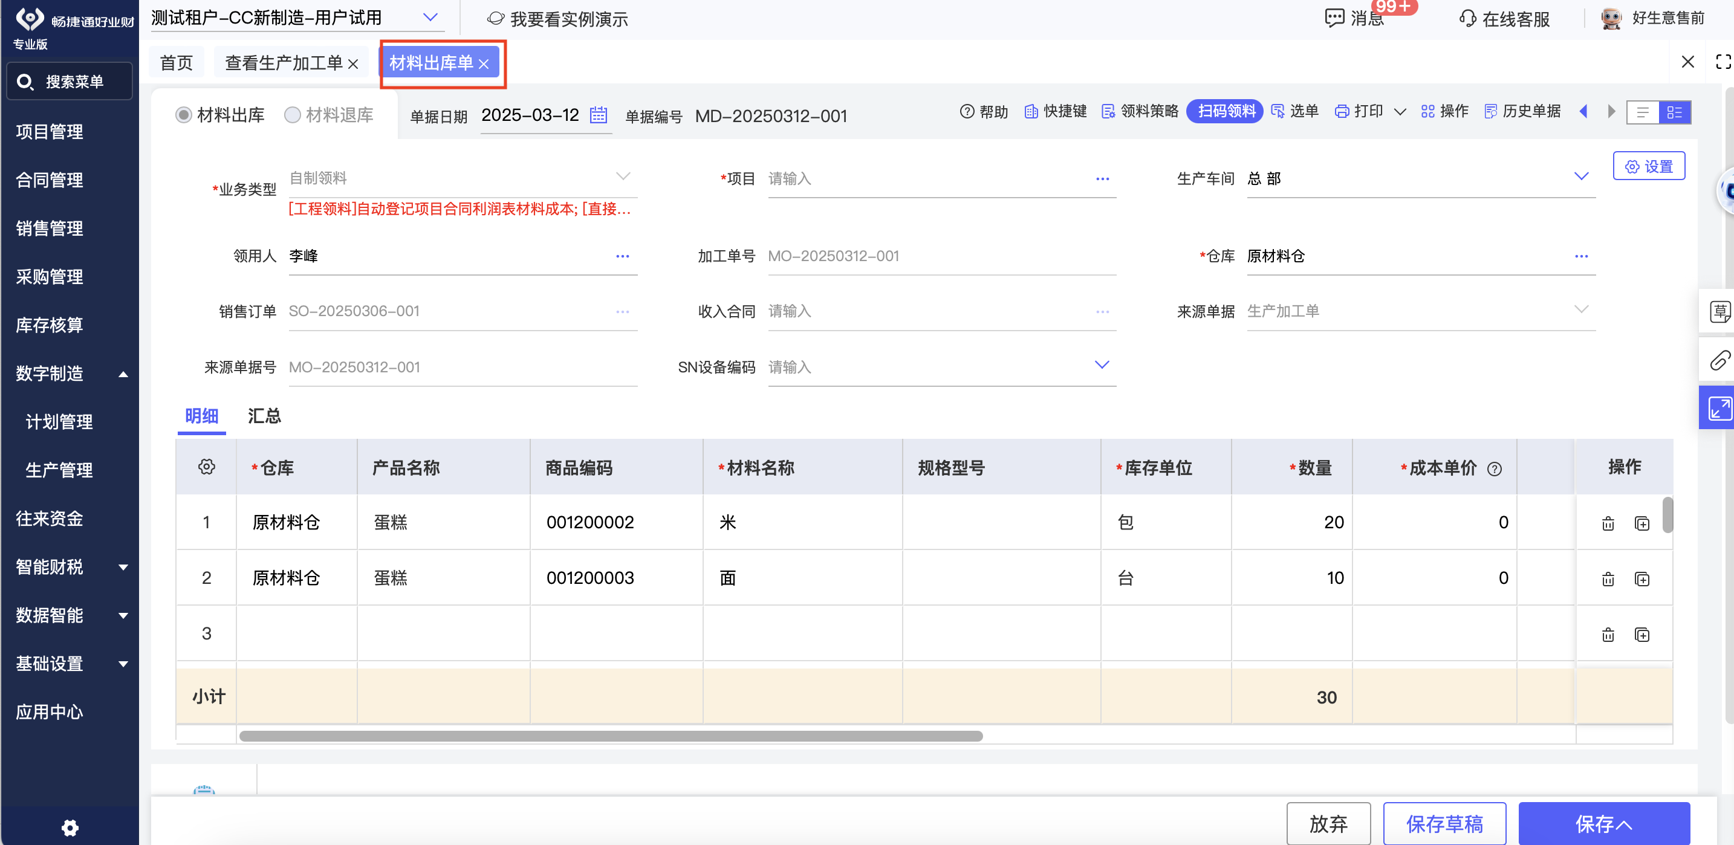1734x845 pixels.
Task: Expand the SN设备编码 dropdown
Action: pyautogui.click(x=1102, y=365)
